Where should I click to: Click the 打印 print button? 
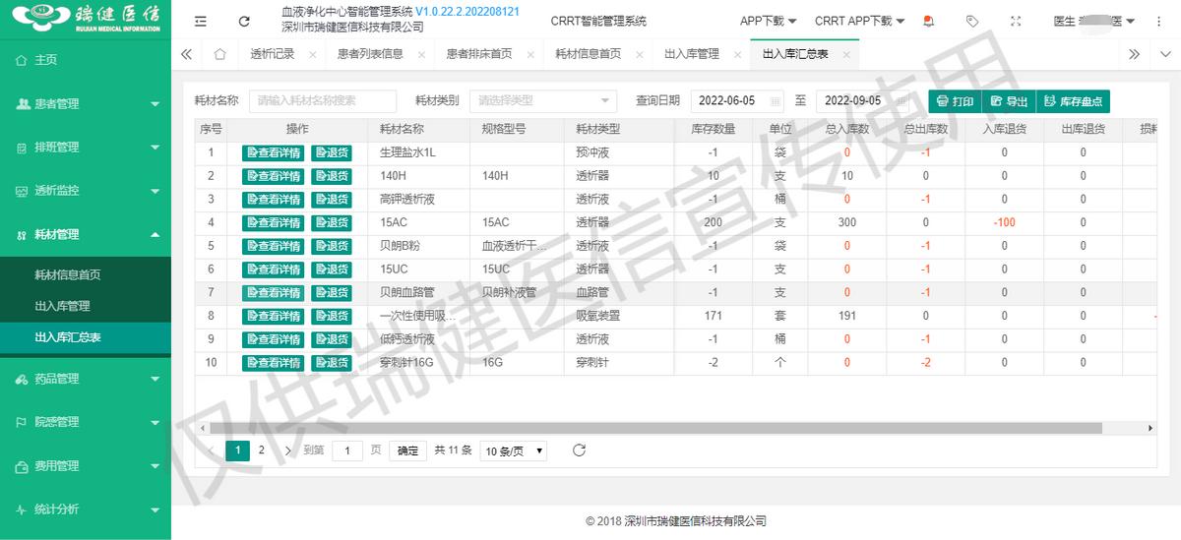point(955,100)
